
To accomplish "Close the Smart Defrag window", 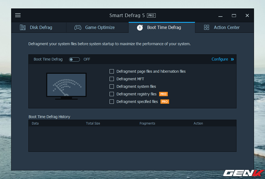I will (x=247, y=16).
